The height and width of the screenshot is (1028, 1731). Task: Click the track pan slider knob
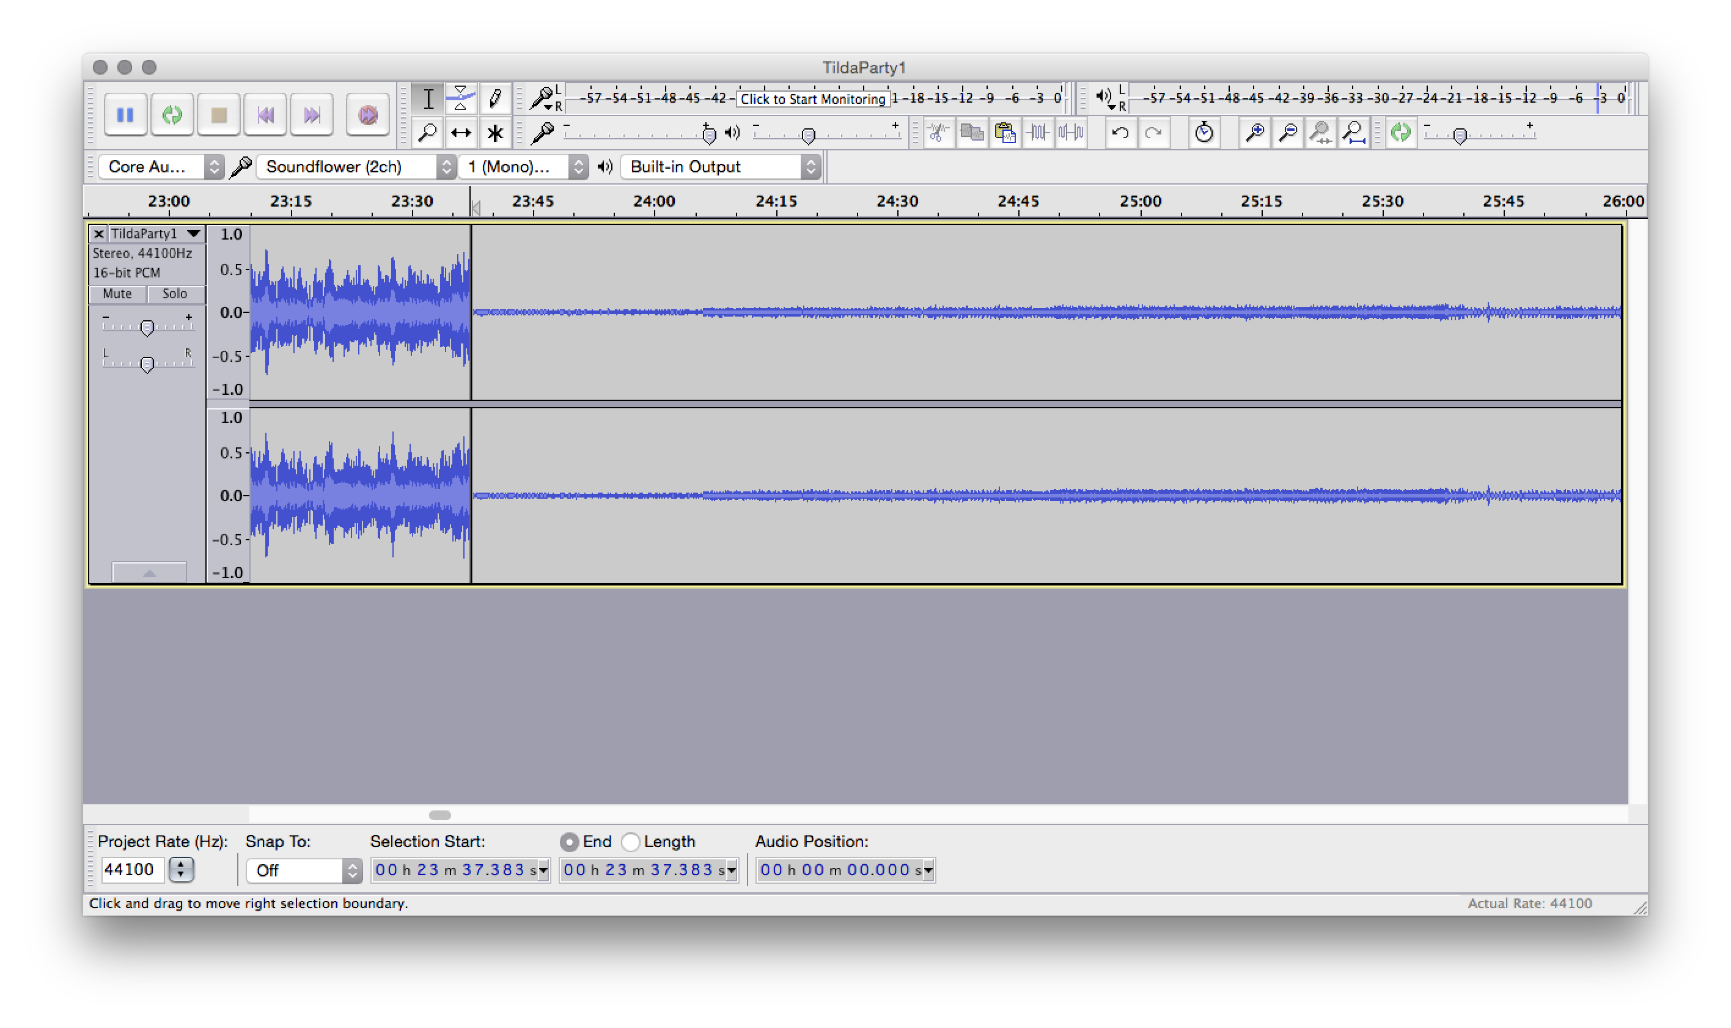tap(147, 364)
